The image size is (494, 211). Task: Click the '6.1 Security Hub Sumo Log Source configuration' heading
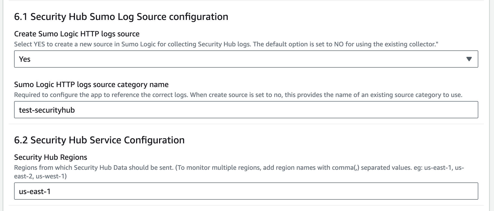(121, 17)
